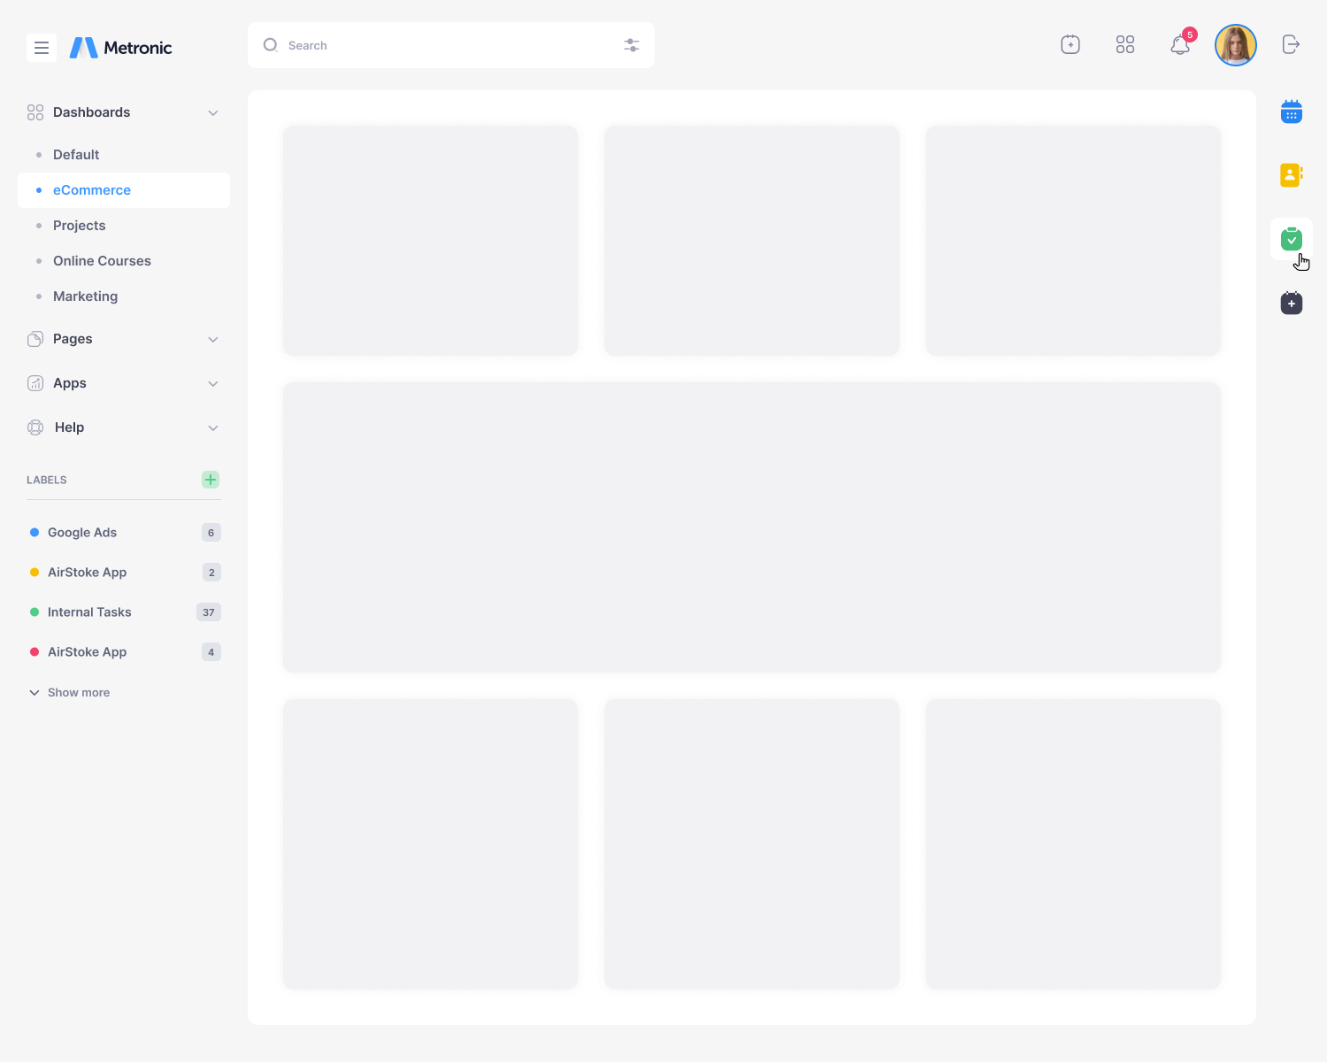Open the blue calendar icon in right rail
Image resolution: width=1327 pixels, height=1062 pixels.
tap(1291, 112)
